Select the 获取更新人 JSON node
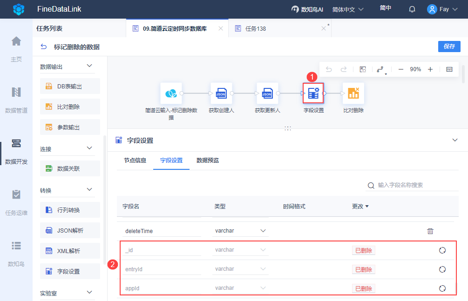The width and height of the screenshot is (468, 301). (x=267, y=94)
